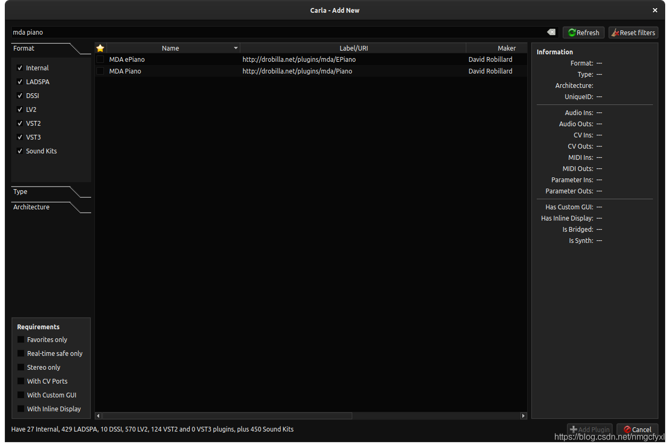Viewport: 670px width, 447px height.
Task: Check the With Custom GUI option
Action: point(21,395)
